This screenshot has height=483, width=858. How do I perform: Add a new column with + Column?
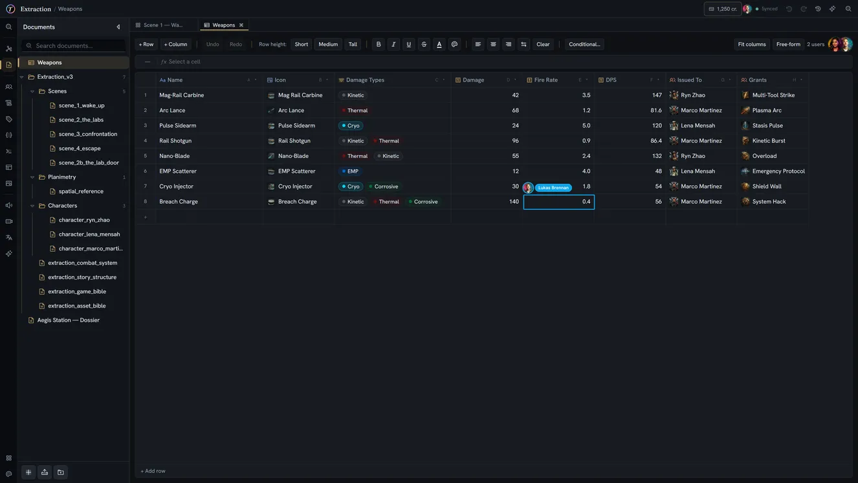coord(175,45)
